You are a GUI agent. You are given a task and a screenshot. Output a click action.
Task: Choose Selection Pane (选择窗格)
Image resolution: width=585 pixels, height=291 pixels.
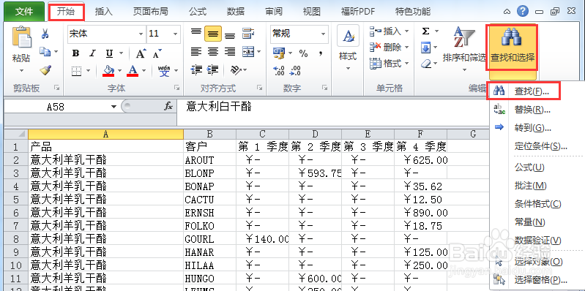coord(537,280)
